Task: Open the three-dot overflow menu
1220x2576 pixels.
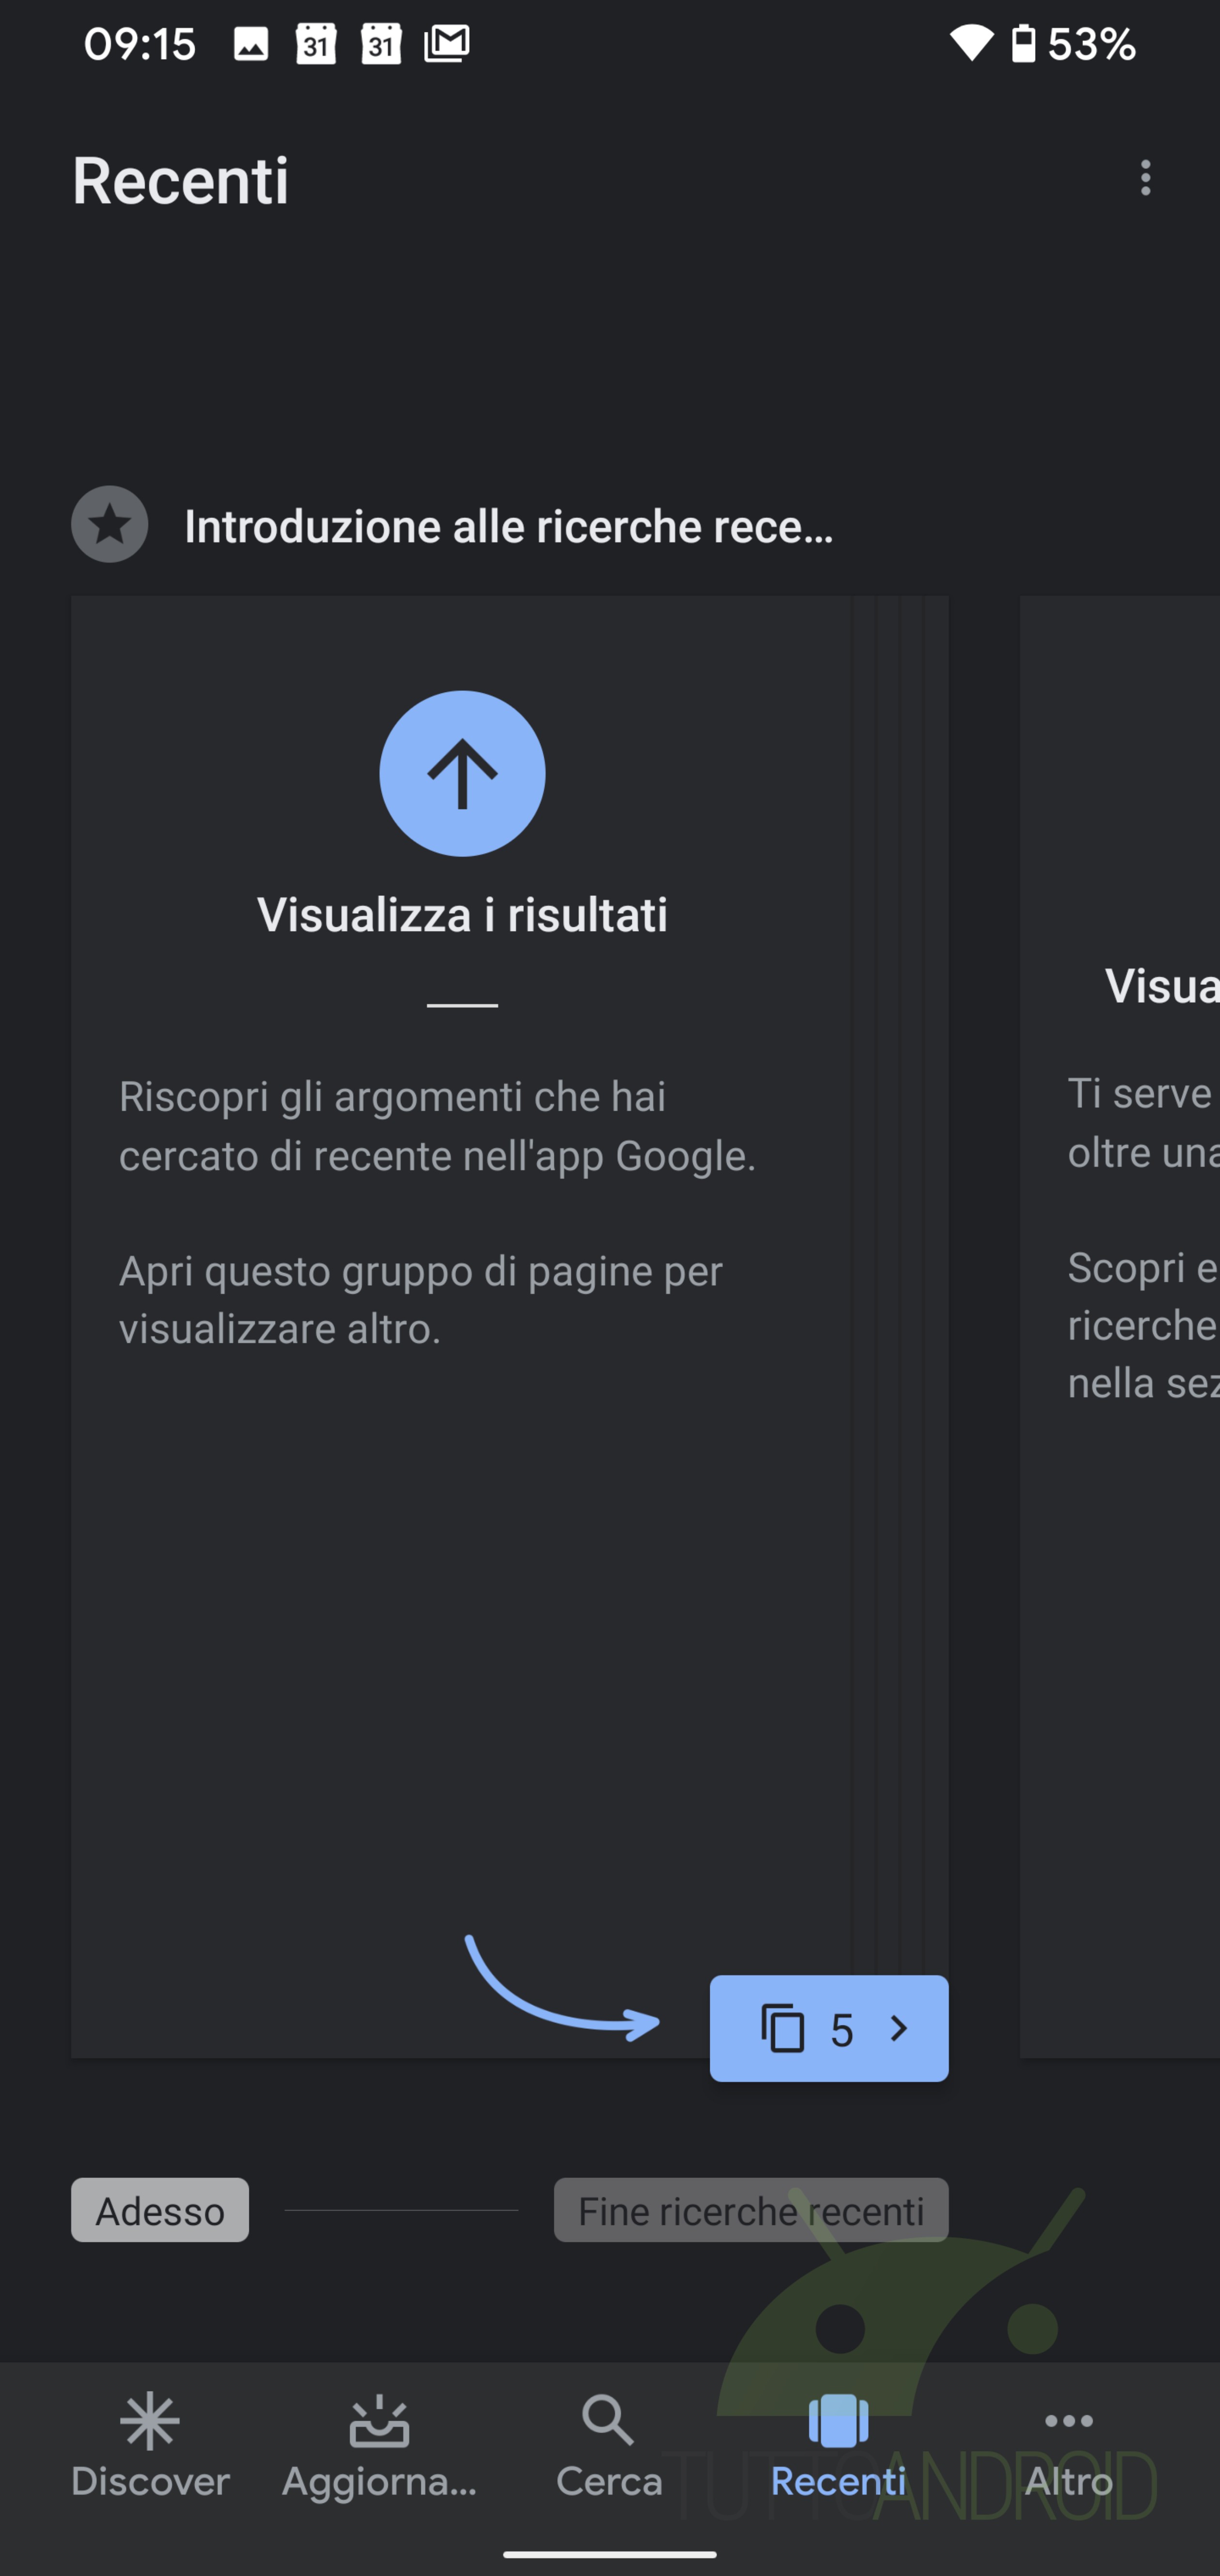Action: point(1145,178)
